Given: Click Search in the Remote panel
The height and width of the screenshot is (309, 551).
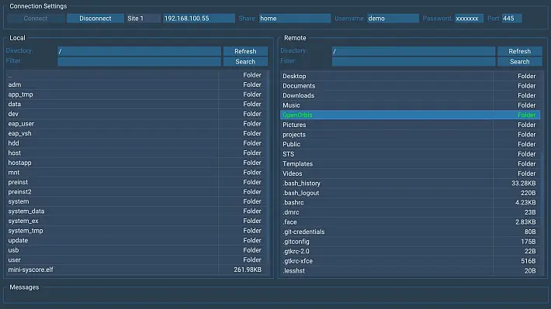Looking at the screenshot, I should 520,61.
